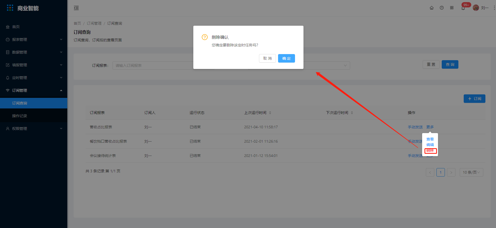Image resolution: width=496 pixels, height=228 pixels.
Task: Go to previous page arrow in pagination
Action: 430,172
